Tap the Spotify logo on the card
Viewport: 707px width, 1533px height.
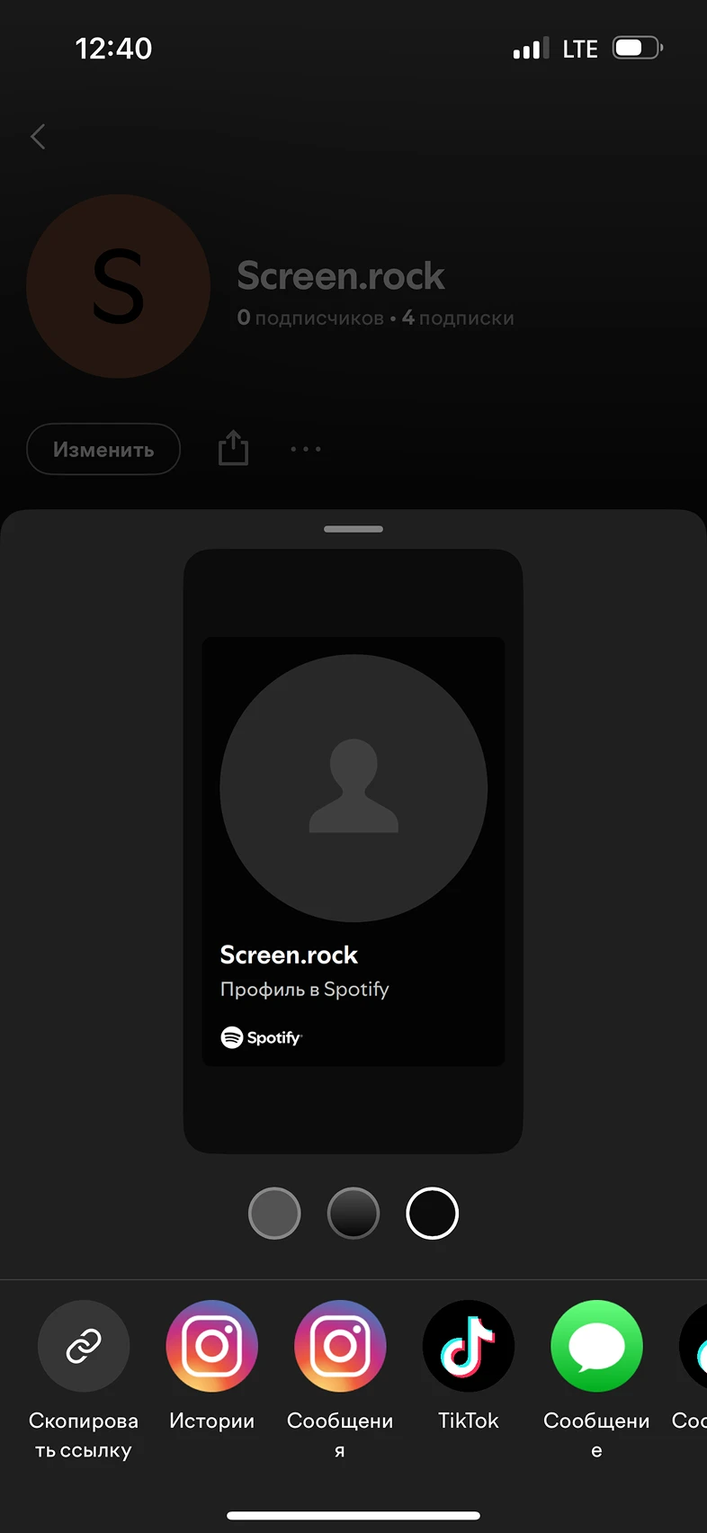(262, 1037)
